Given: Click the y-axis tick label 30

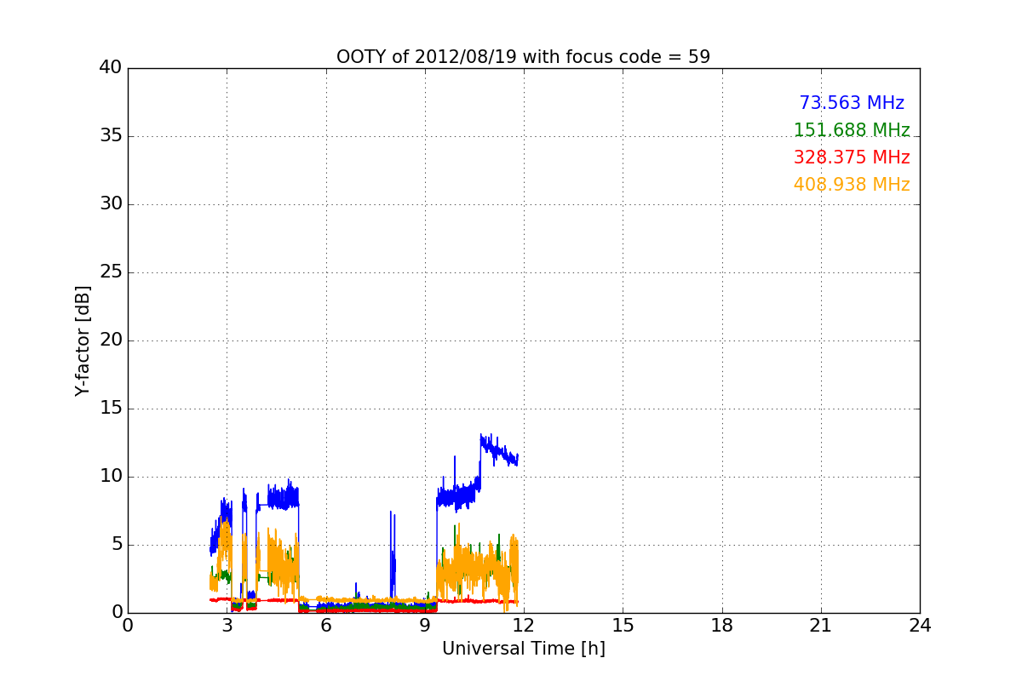Looking at the screenshot, I should [x=111, y=204].
